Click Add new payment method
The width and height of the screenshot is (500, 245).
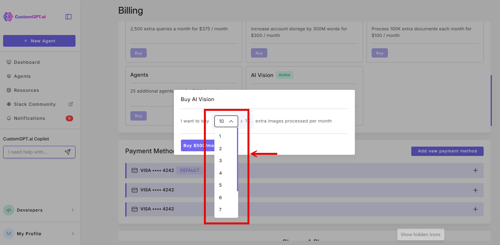(x=447, y=151)
